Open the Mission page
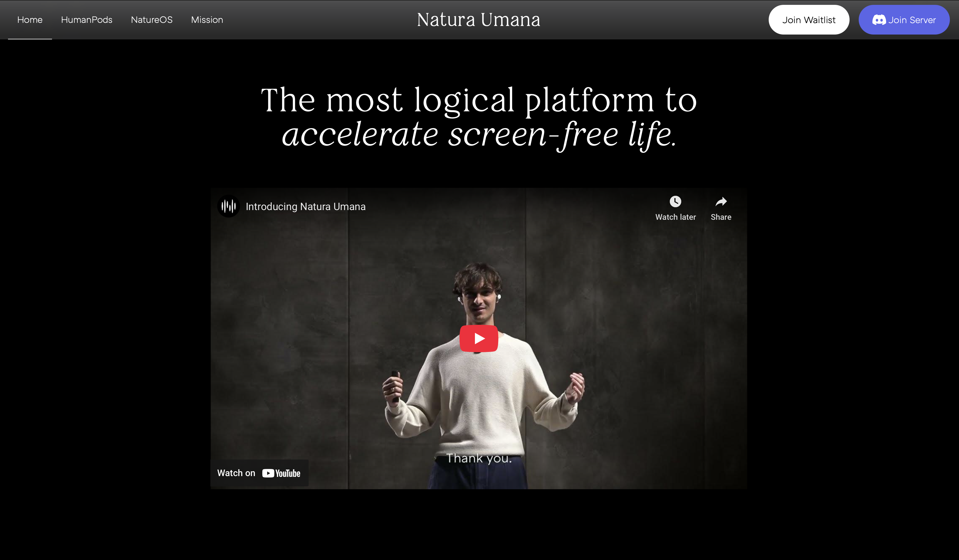 coord(207,20)
